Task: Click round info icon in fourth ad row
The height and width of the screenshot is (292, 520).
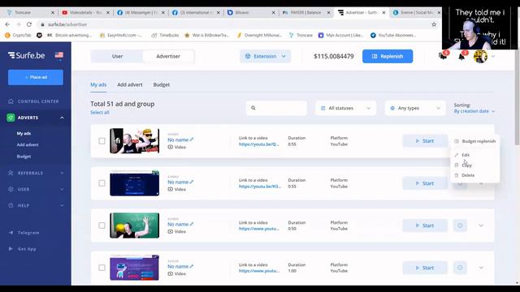Action: pyautogui.click(x=460, y=268)
